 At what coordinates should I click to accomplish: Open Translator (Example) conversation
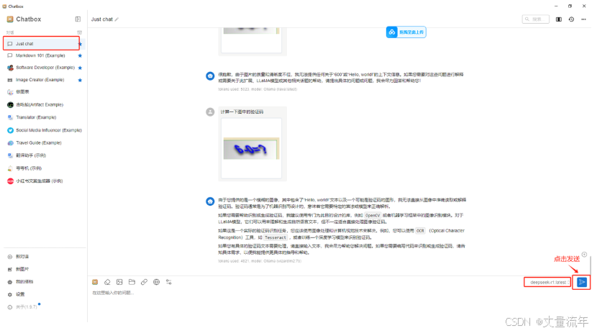(x=36, y=117)
